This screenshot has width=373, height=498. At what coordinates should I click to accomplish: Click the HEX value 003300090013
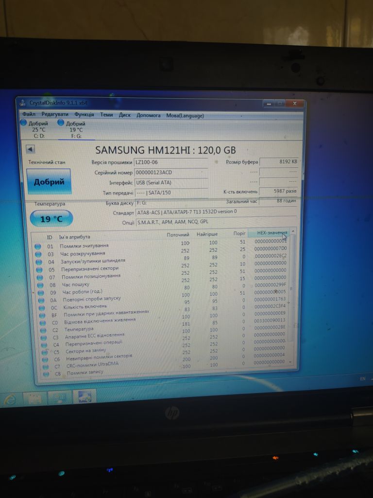click(x=270, y=320)
